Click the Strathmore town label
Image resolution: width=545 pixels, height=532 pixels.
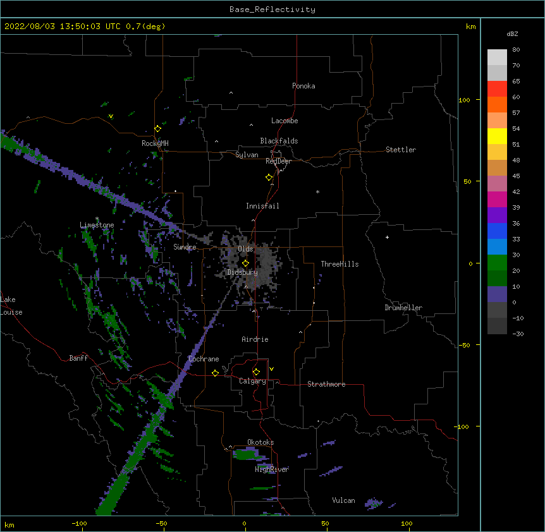pos(326,384)
